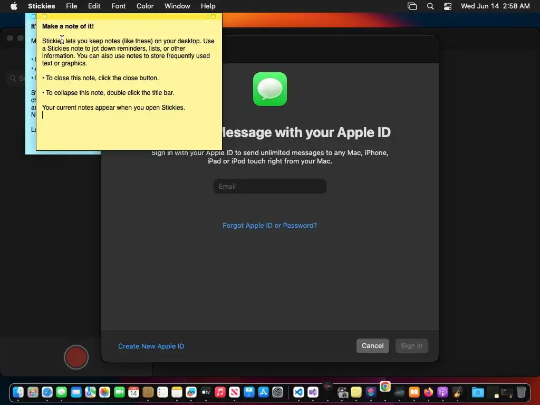Open Maps from the dock
Viewport: 540px width, 405px height.
tap(90, 392)
